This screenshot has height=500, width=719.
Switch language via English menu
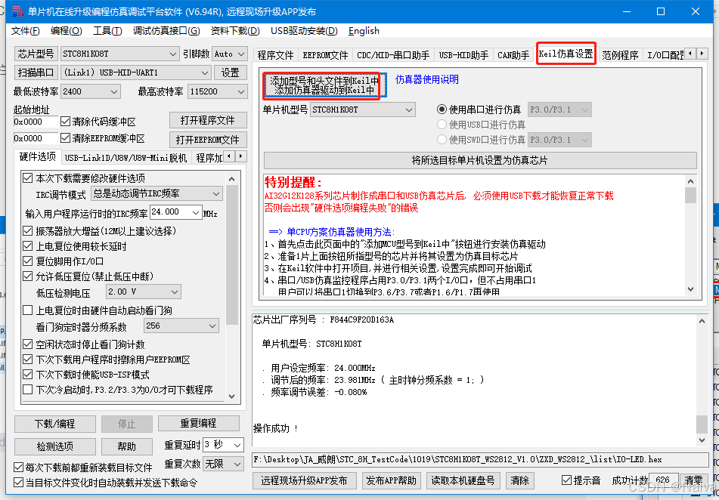(x=364, y=31)
